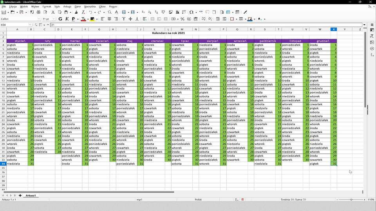
Task: Click the add new sheet plus button
Action: (20, 195)
